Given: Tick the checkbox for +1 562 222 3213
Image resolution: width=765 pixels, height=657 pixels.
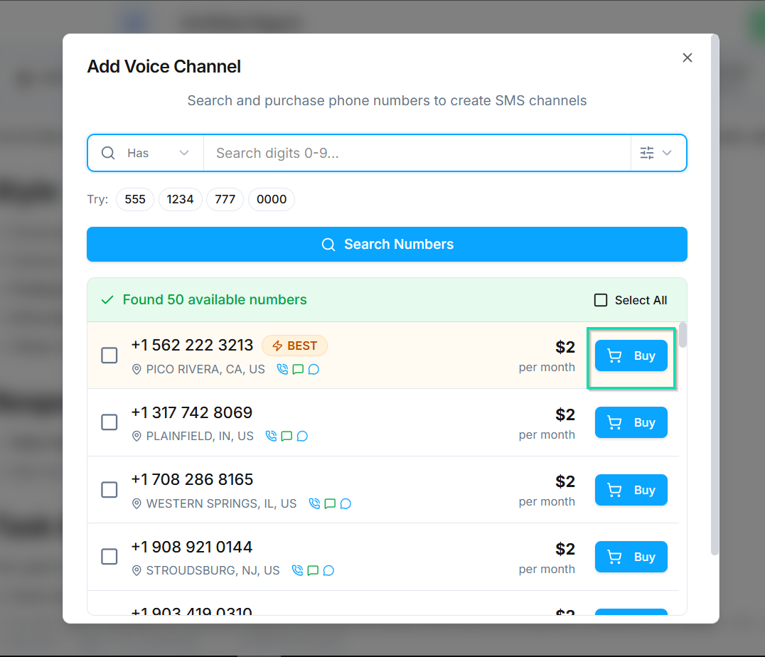Looking at the screenshot, I should [x=109, y=355].
